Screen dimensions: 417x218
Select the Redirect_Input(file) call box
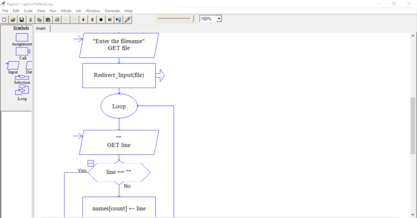point(119,75)
